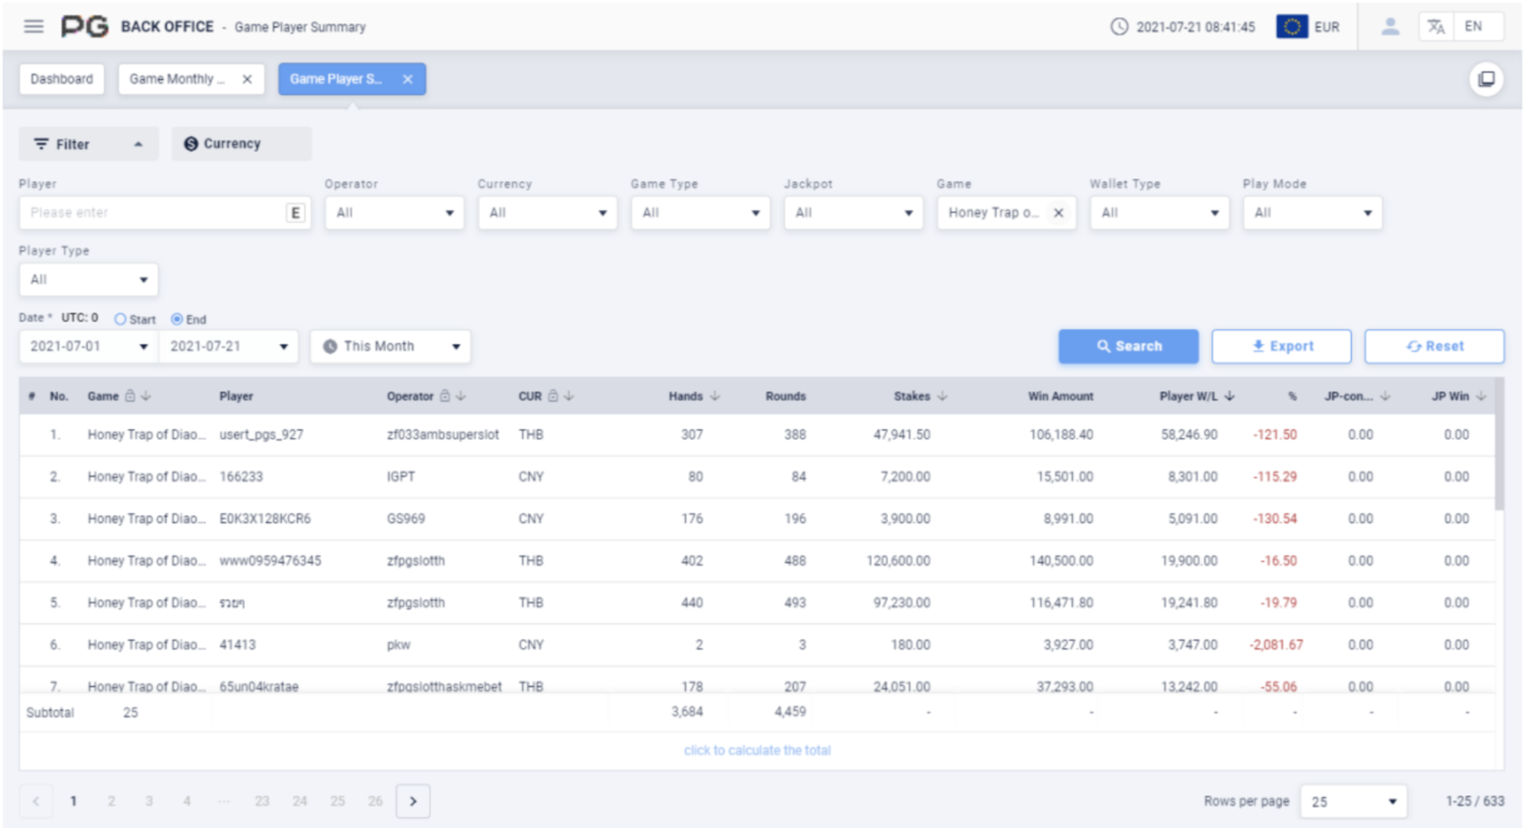Click the user profile icon
Screen dimensions: 1526x828
1389,26
